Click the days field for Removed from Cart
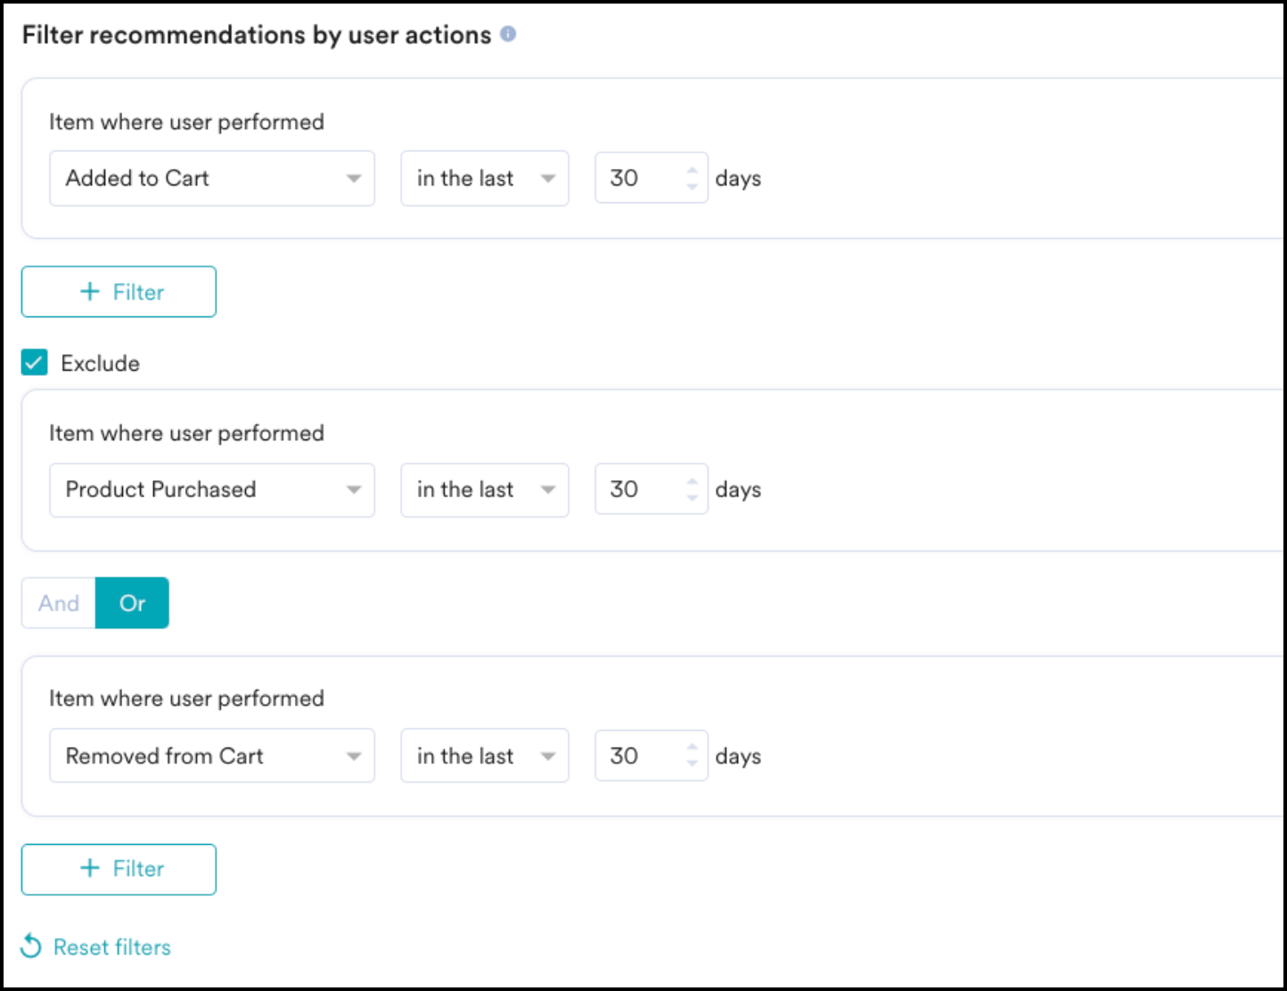The height and width of the screenshot is (991, 1287). (x=652, y=756)
